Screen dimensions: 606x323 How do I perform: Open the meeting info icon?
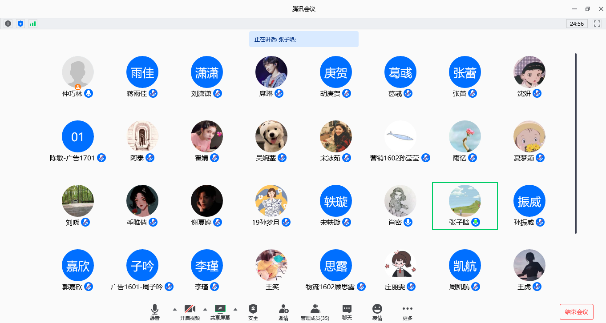click(x=8, y=24)
